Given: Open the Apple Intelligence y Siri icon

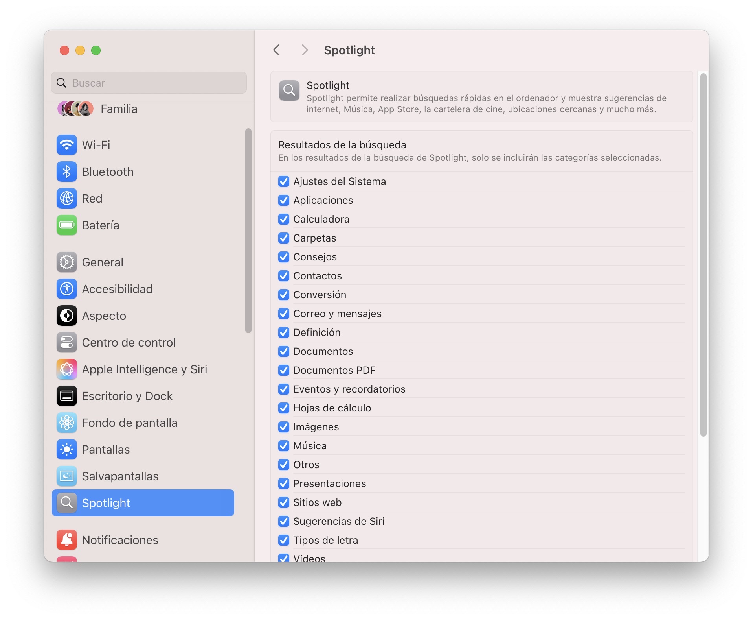Looking at the screenshot, I should 67,369.
